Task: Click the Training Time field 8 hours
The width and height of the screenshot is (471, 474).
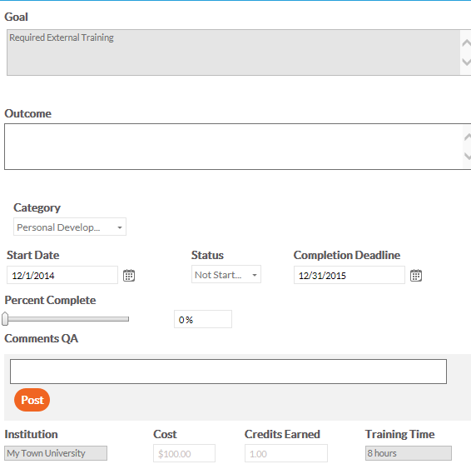Action: pyautogui.click(x=409, y=453)
